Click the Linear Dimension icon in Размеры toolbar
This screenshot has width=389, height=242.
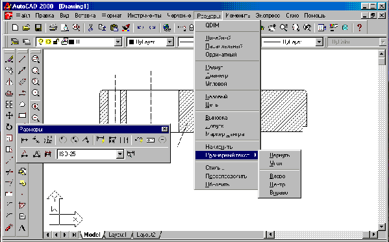[24, 141]
